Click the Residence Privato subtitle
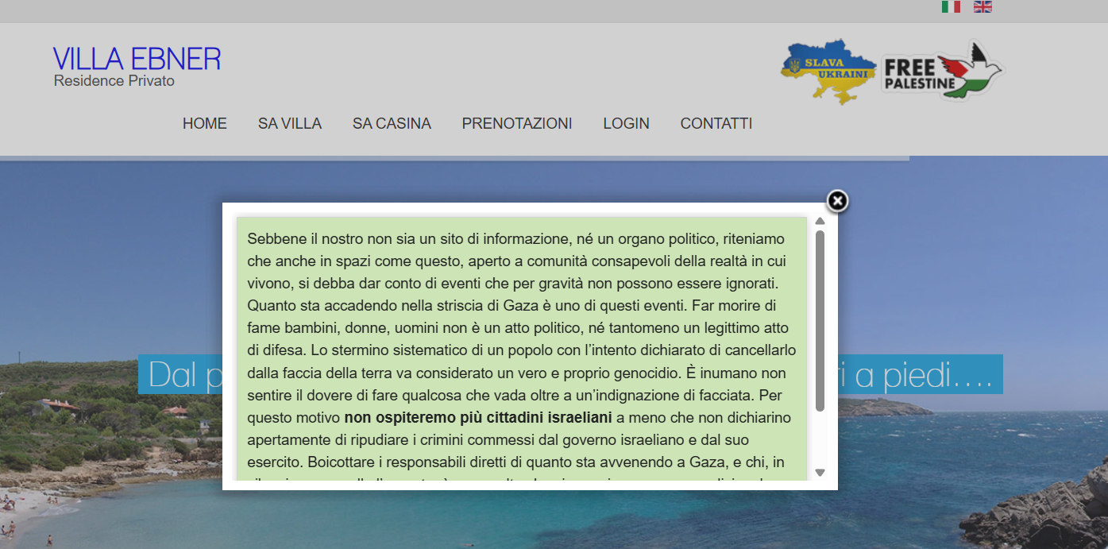 coord(114,81)
